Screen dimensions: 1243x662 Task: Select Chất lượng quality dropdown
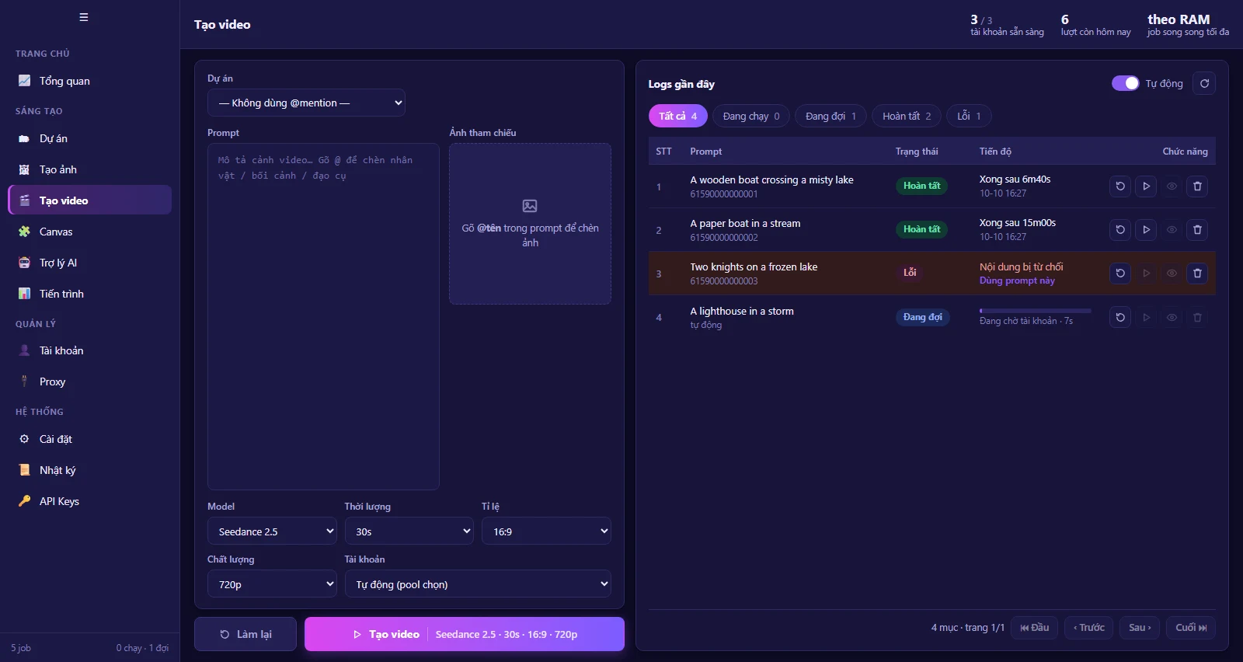pos(272,584)
